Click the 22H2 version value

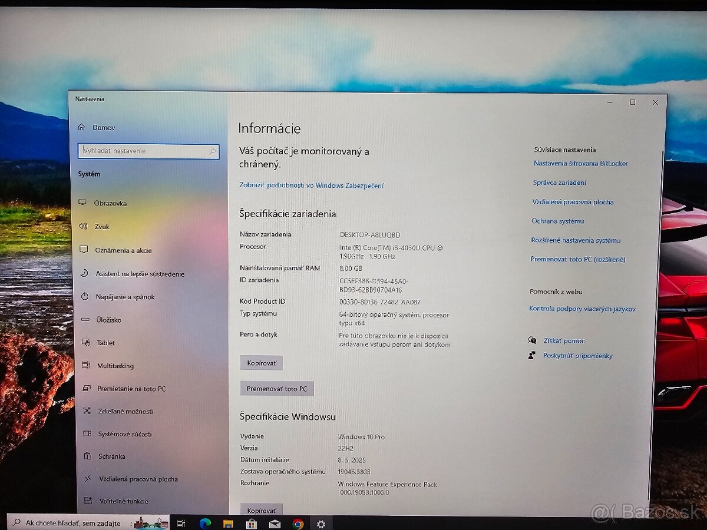pyautogui.click(x=346, y=448)
